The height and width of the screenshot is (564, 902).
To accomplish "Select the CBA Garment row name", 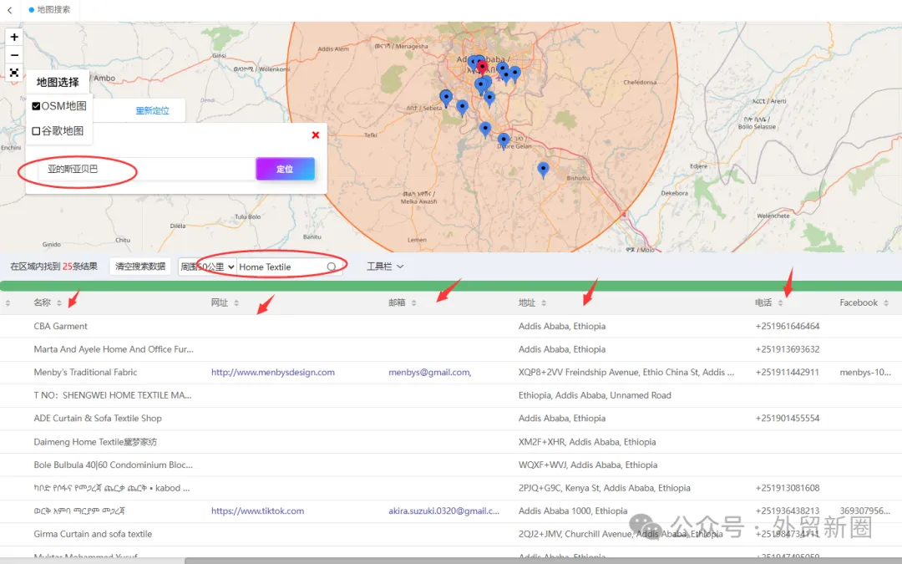I will 60,327.
